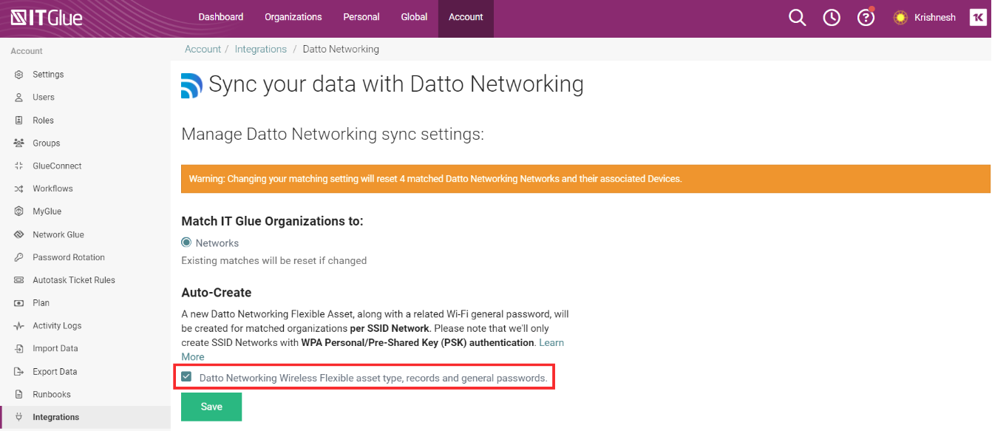Go to the Organizations tab
This screenshot has width=992, height=431.
(x=293, y=17)
